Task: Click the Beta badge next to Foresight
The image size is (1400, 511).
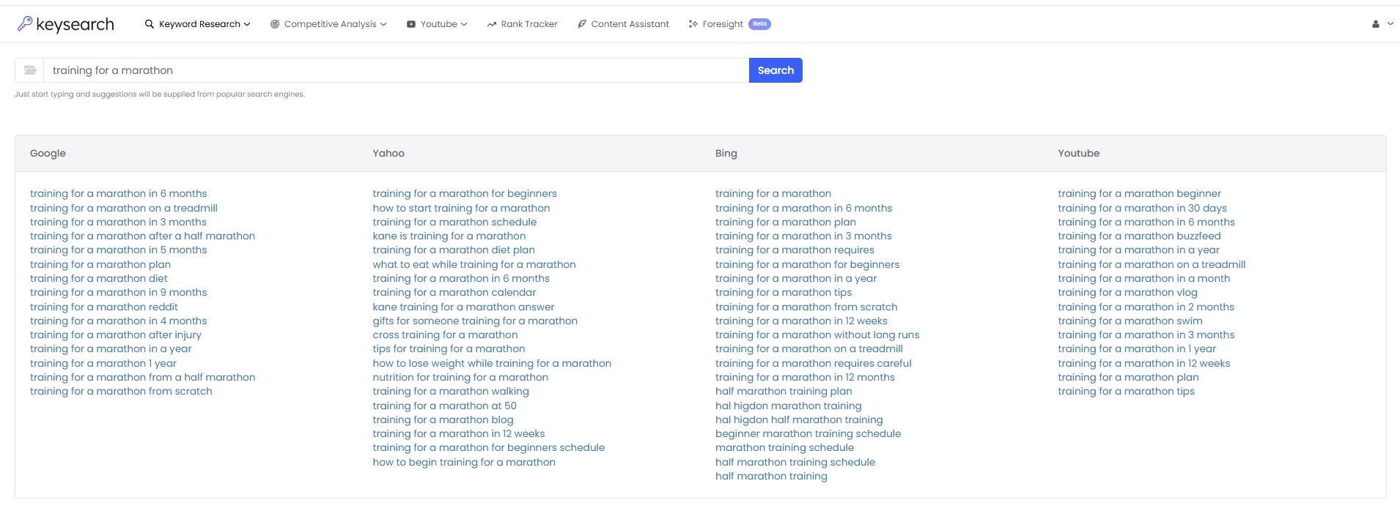Action: tap(760, 24)
